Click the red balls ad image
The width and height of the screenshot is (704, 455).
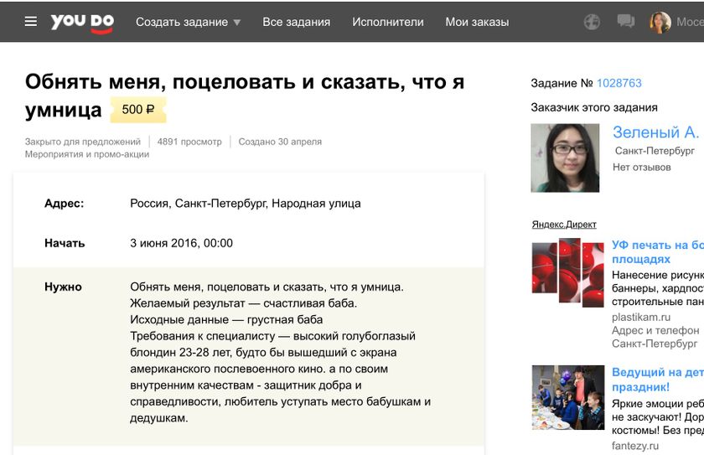click(x=567, y=270)
